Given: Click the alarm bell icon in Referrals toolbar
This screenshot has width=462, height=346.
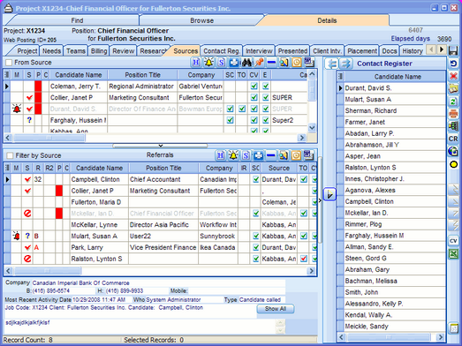Looking at the screenshot, I should click(233, 155).
